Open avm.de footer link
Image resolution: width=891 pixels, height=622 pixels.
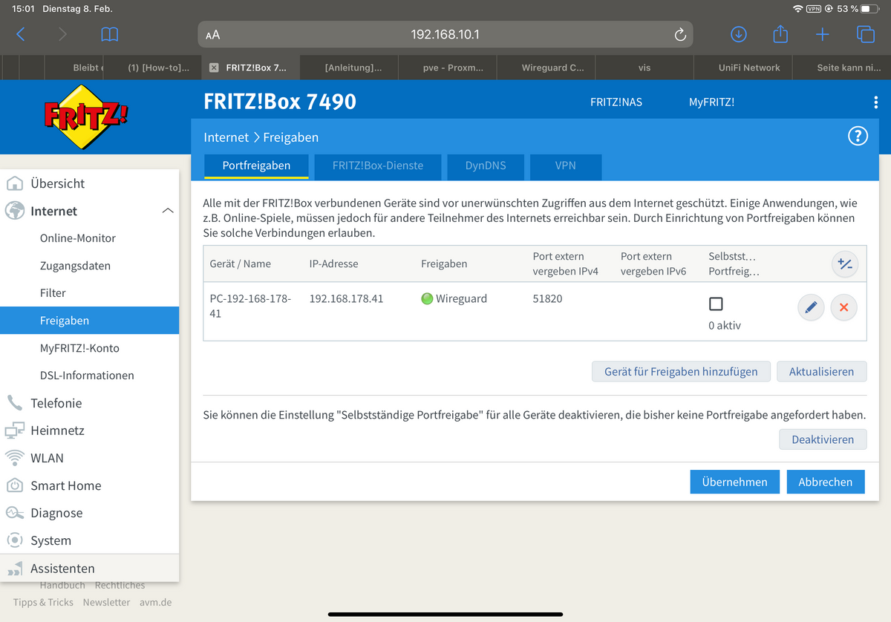click(155, 602)
